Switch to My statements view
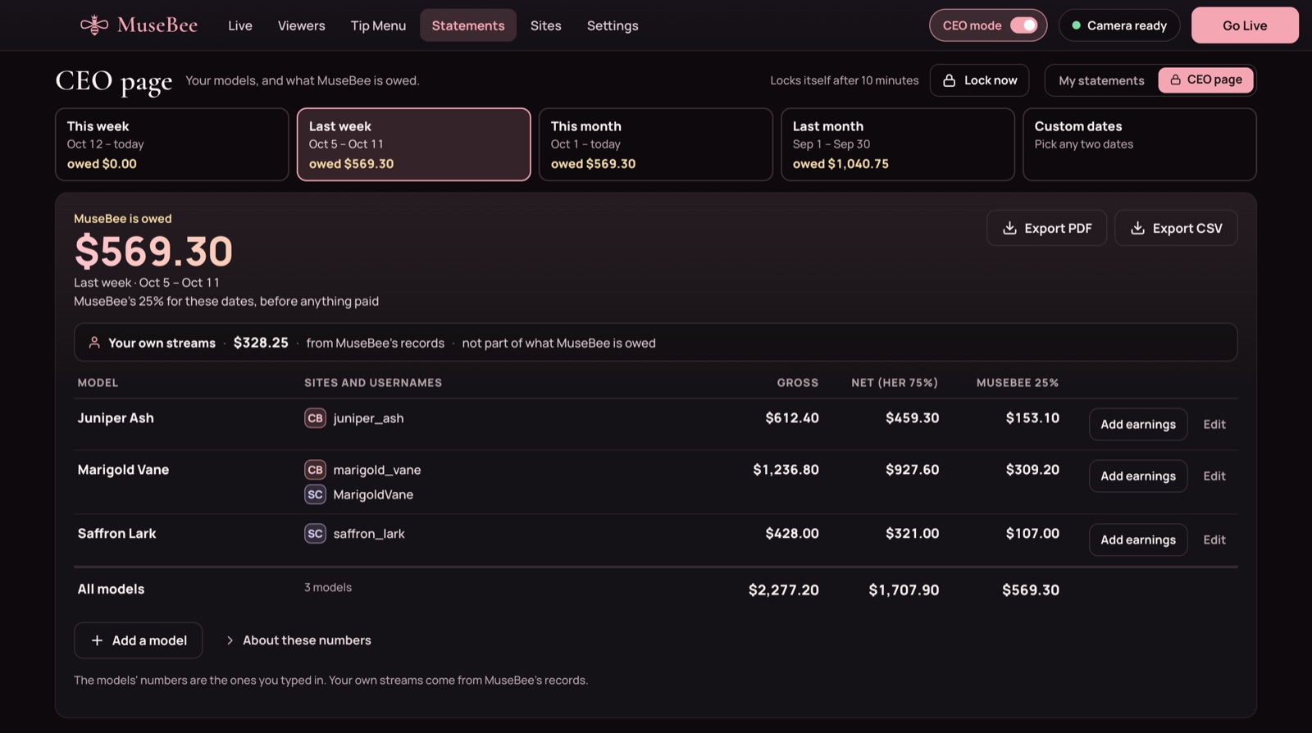This screenshot has height=733, width=1312. 1101,80
